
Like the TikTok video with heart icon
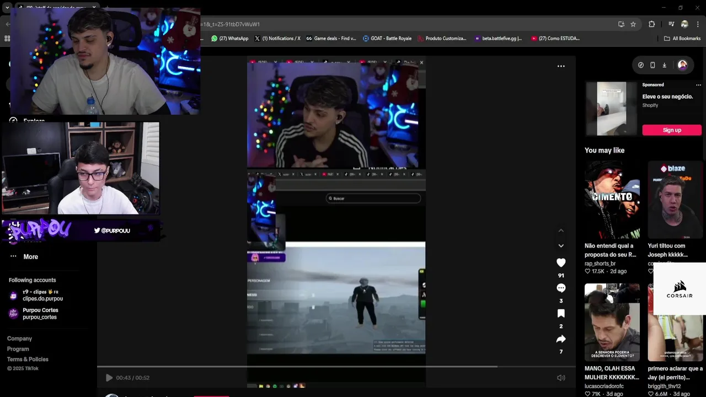561,263
